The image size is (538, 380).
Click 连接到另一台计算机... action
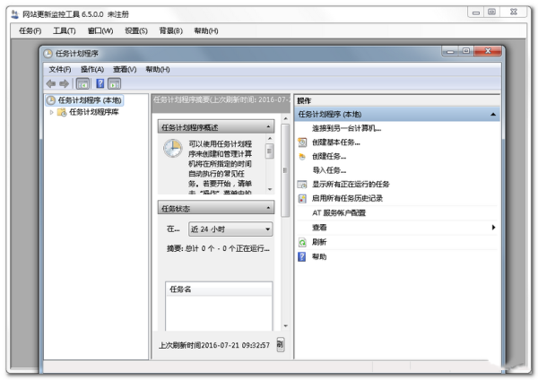pos(346,128)
